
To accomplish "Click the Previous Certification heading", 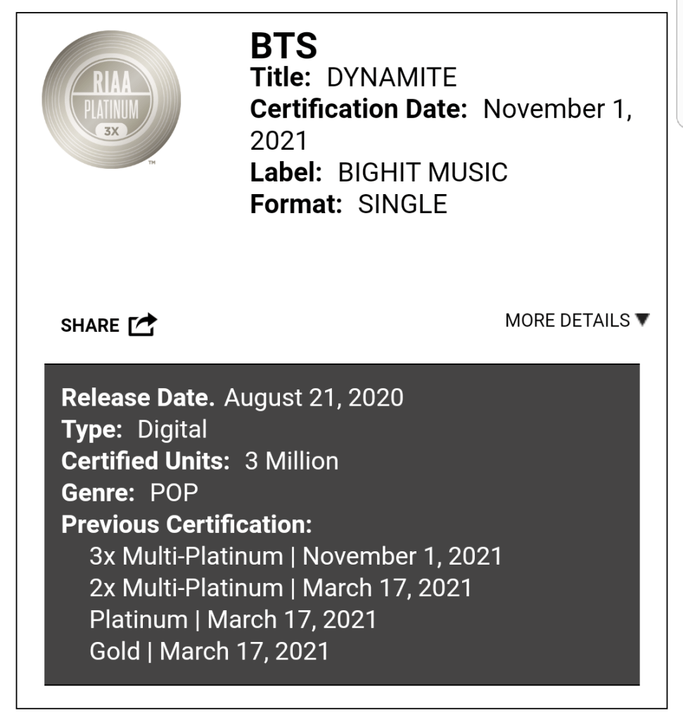I will click(186, 525).
